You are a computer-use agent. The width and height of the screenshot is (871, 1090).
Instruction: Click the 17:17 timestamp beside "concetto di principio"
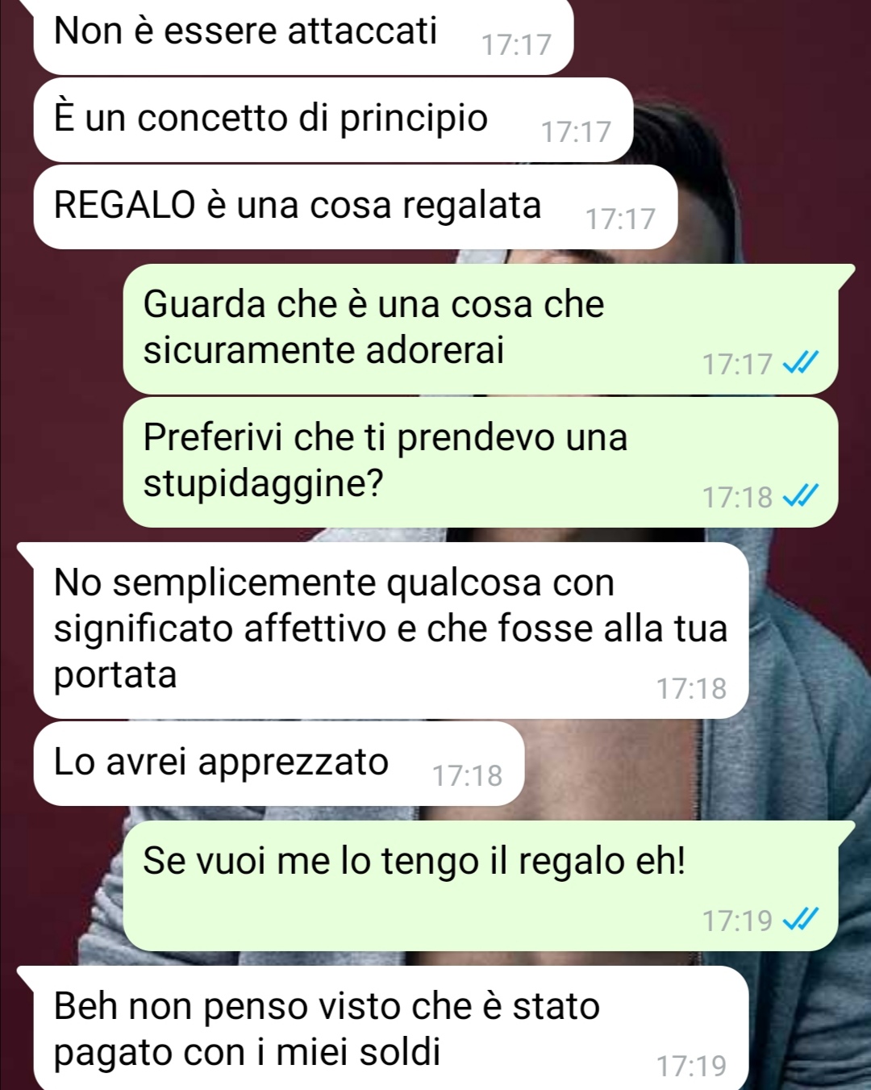click(576, 132)
